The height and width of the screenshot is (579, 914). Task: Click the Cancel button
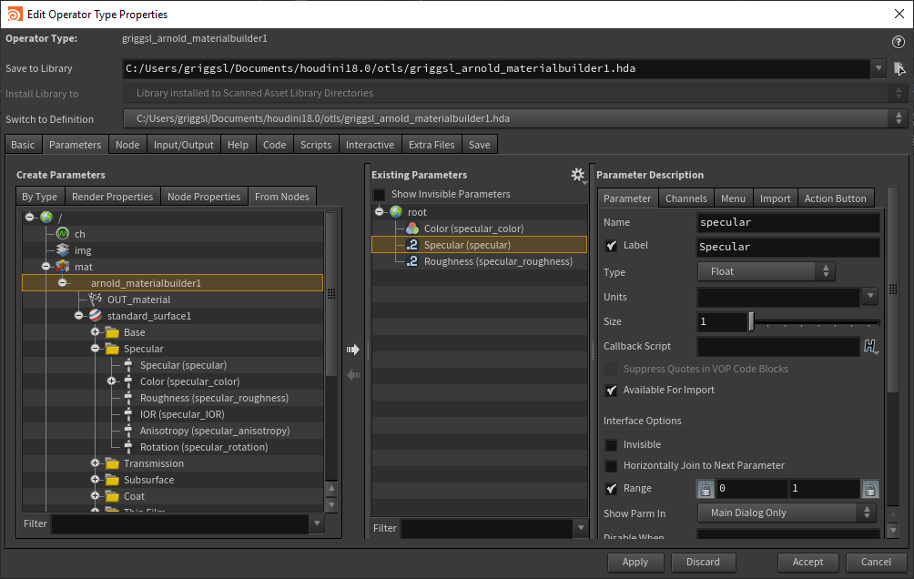click(876, 562)
